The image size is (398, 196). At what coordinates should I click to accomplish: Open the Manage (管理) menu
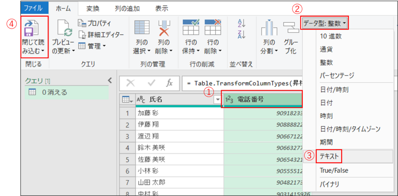pos(91,46)
